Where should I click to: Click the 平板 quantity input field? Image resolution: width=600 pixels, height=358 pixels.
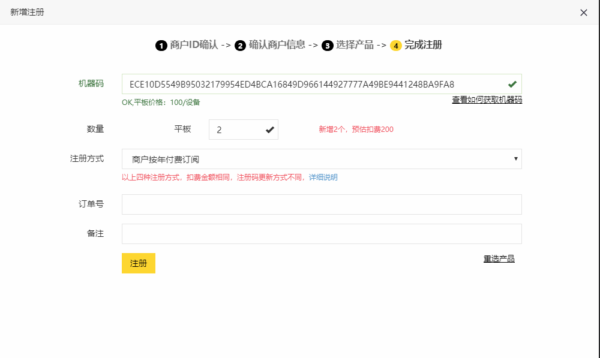click(244, 130)
